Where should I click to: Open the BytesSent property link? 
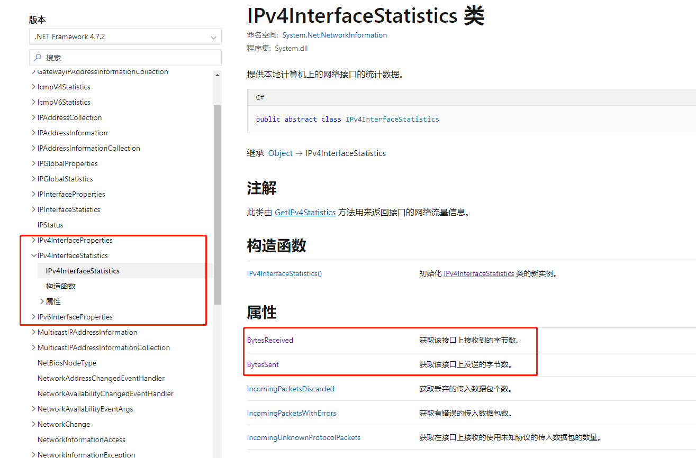263,364
